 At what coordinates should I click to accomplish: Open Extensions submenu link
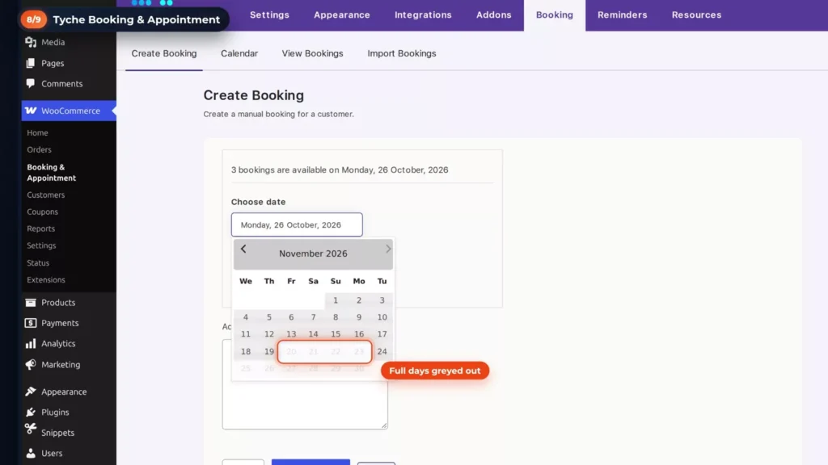[x=46, y=279]
